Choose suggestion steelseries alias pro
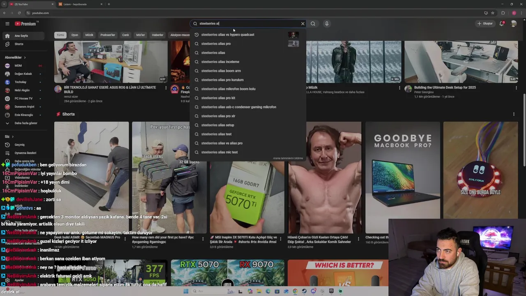The height and width of the screenshot is (296, 526). point(248,44)
